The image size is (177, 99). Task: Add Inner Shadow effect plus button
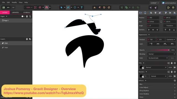[x=175, y=94]
